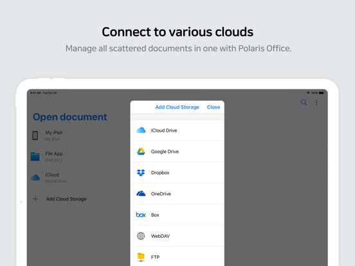Click the plus icon for Add Cloud Storage
355x266 pixels.
pos(35,199)
